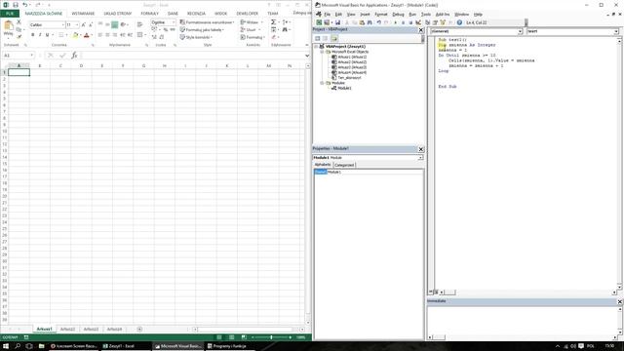The image size is (624, 351).
Task: Click Formatowanie warunkowe button in ribbon
Action: [207, 22]
